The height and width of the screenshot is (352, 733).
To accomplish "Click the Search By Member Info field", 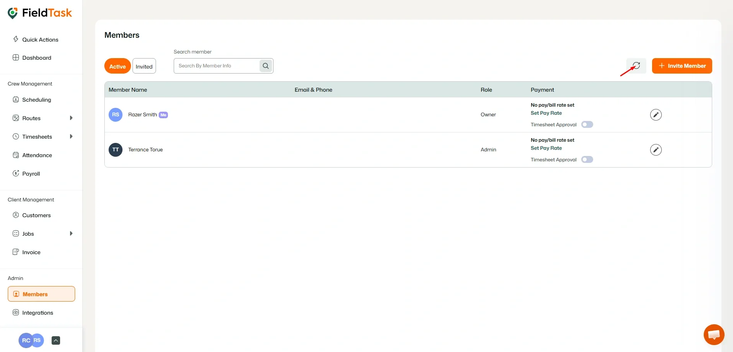I will coord(216,65).
